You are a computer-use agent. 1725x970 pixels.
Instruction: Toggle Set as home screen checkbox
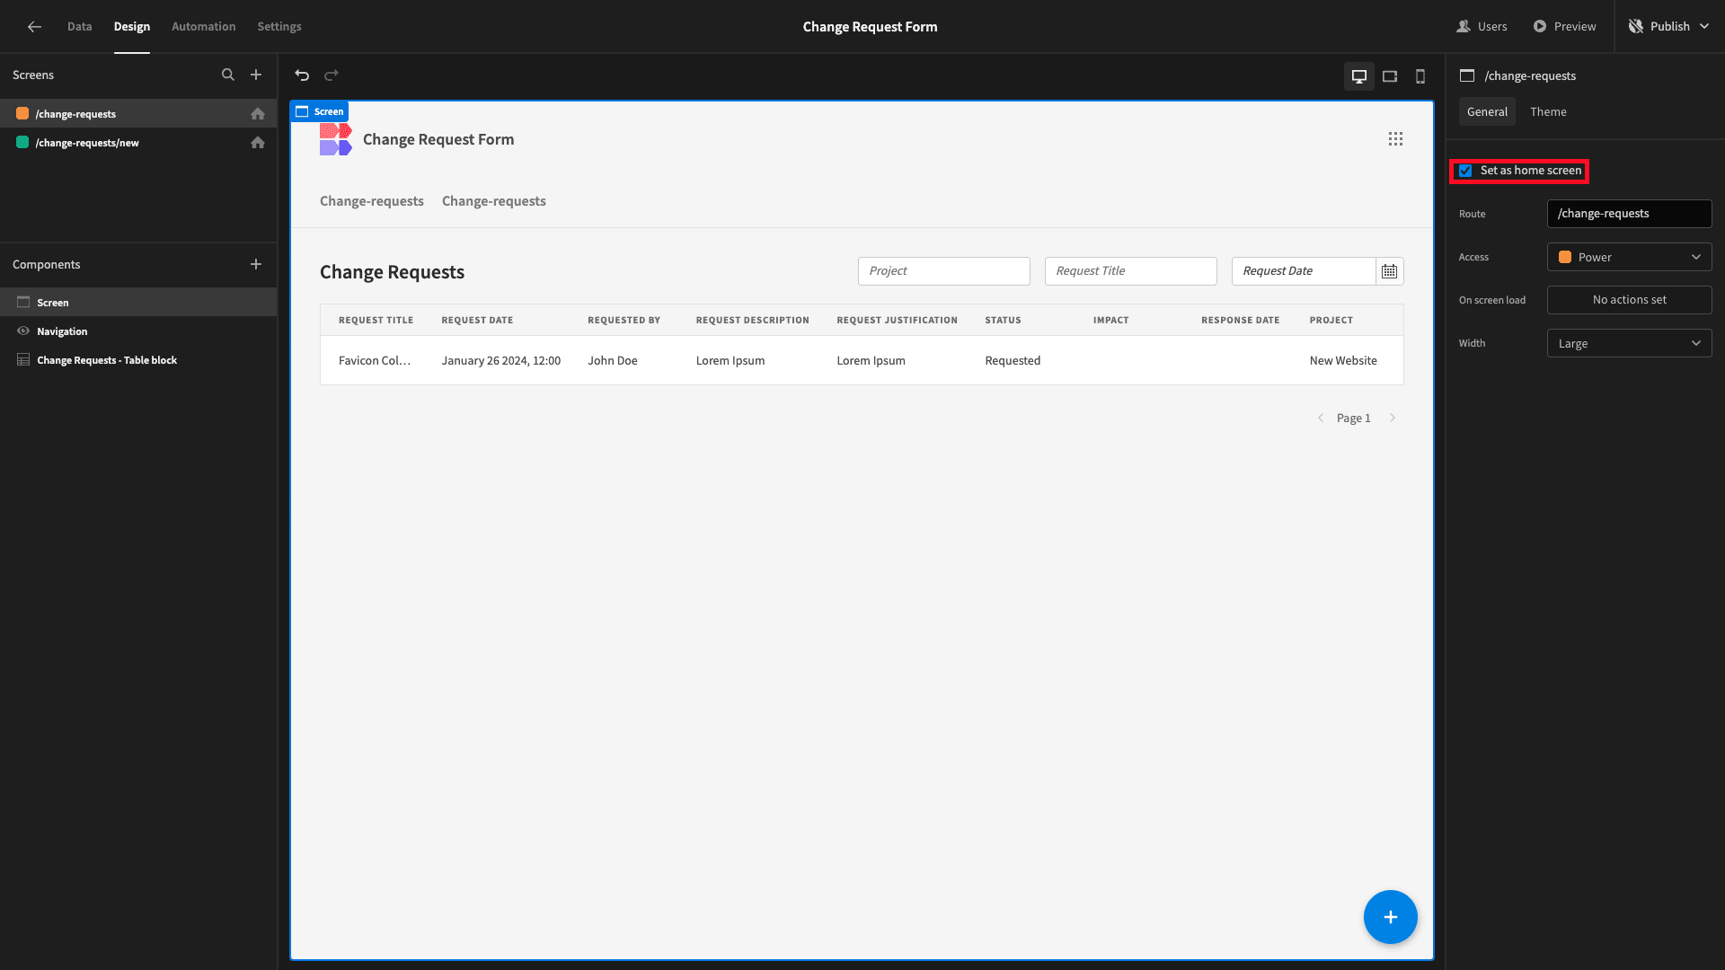[1465, 171]
